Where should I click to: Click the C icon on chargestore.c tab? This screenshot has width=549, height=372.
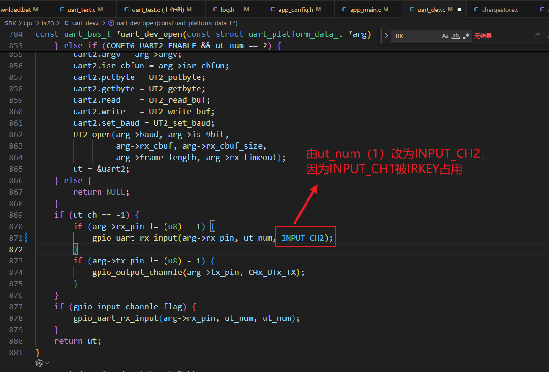[x=476, y=10]
